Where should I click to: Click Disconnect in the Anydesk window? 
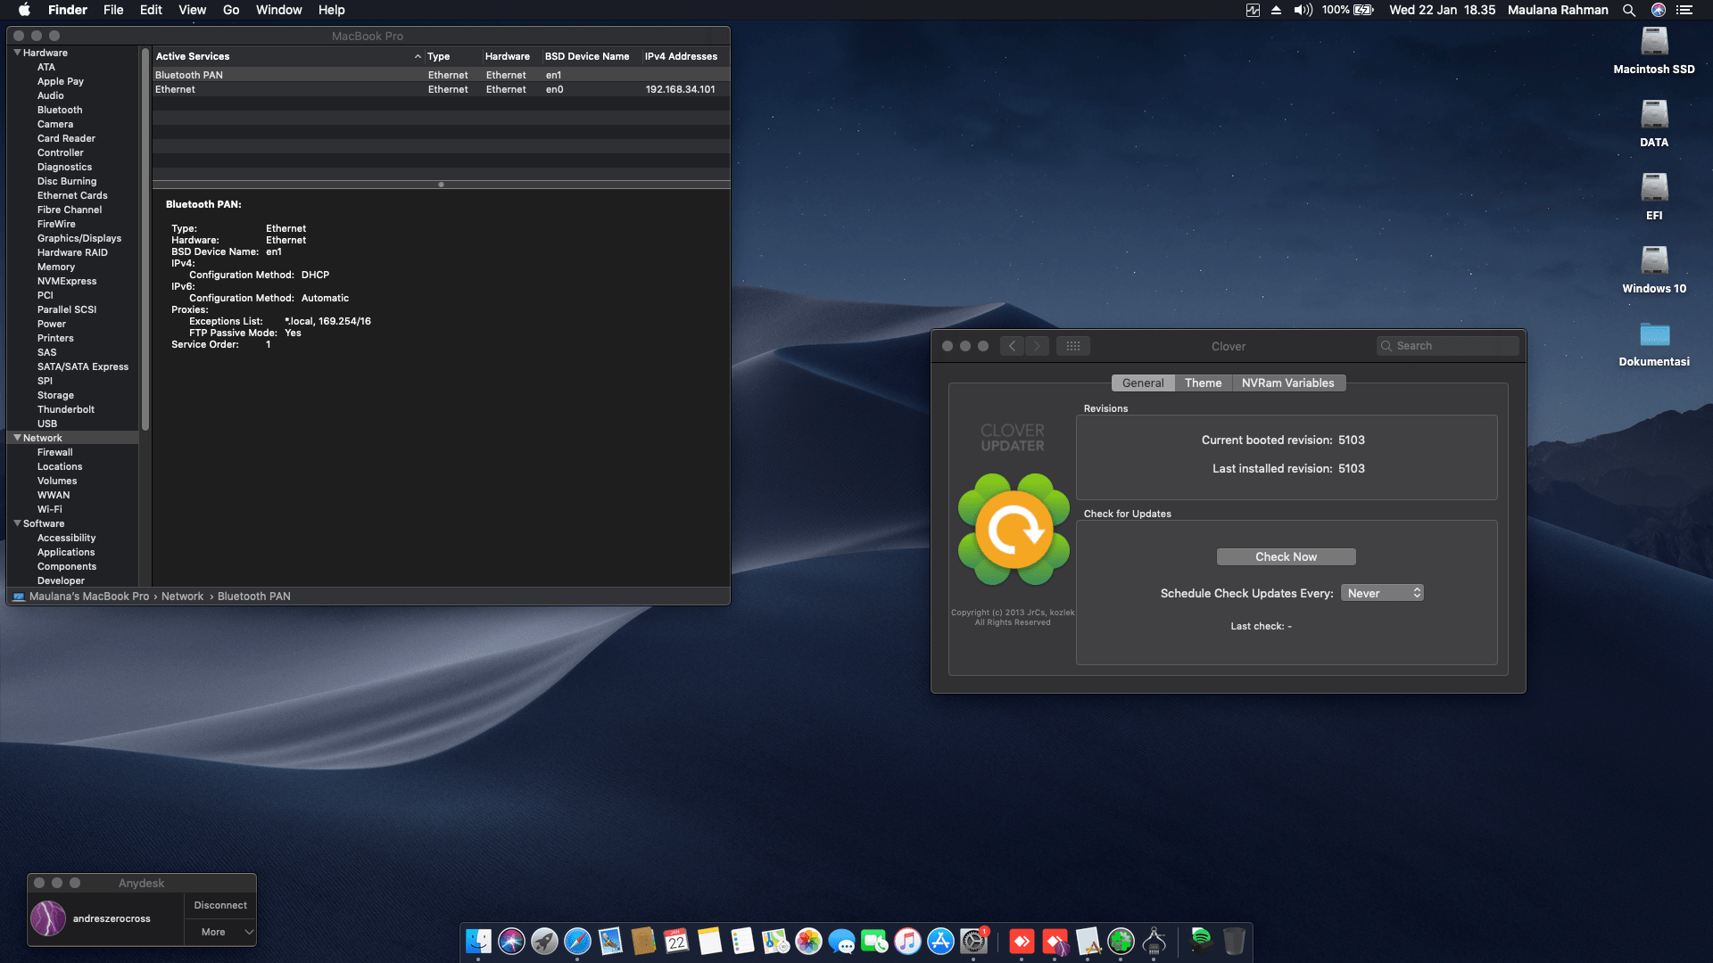[x=220, y=905]
